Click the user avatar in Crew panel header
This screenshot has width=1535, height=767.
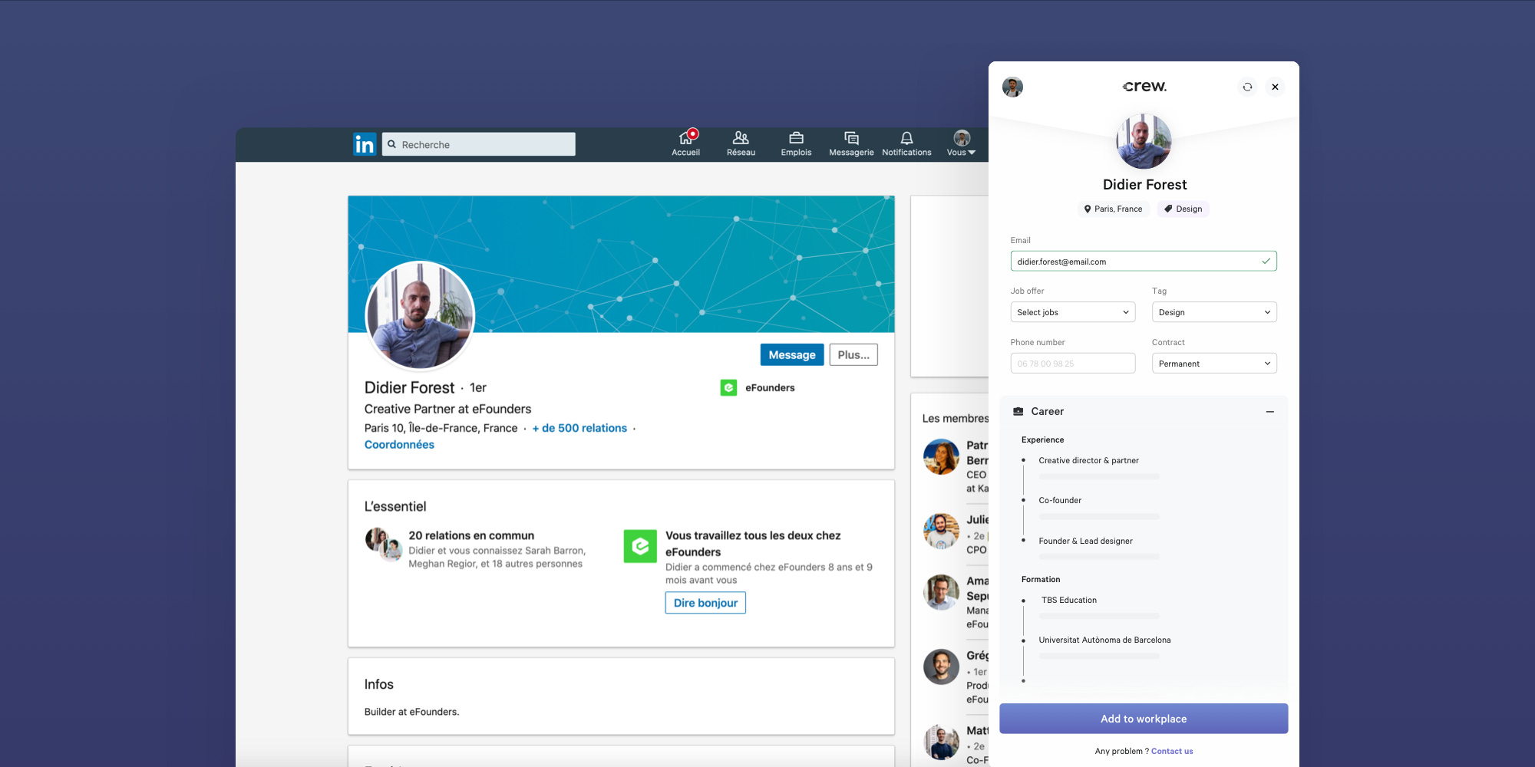1012,87
